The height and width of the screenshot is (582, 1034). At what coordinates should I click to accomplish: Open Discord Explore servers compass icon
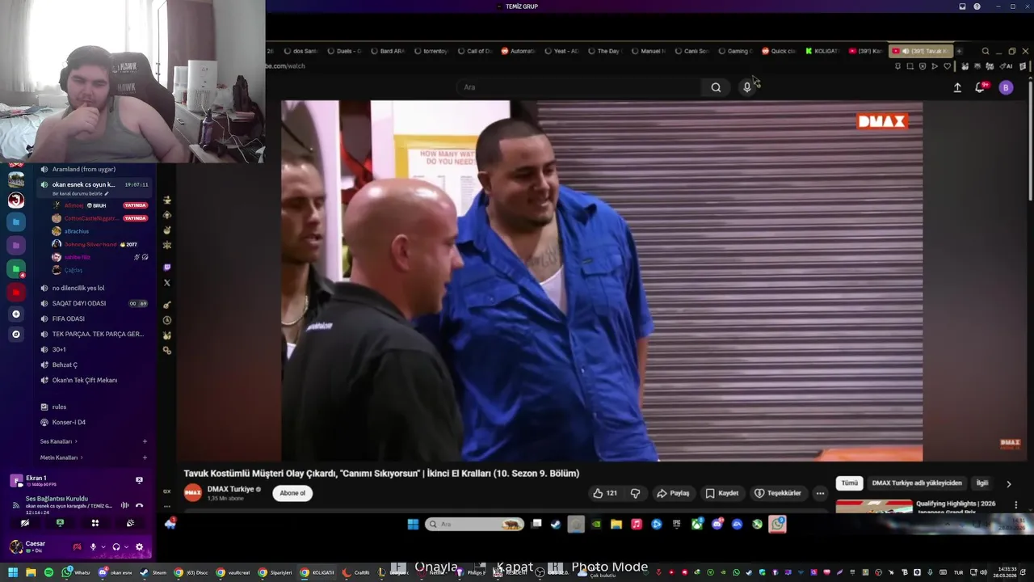16,334
